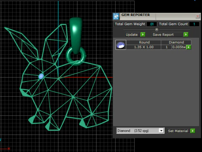Click the green arrow beside Save Report
This screenshot has height=152, width=202.
pyautogui.click(x=186, y=35)
